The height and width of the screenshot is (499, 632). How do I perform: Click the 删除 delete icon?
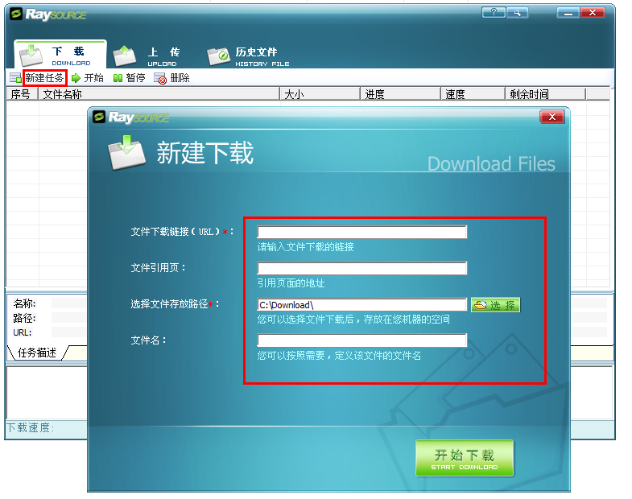point(160,79)
